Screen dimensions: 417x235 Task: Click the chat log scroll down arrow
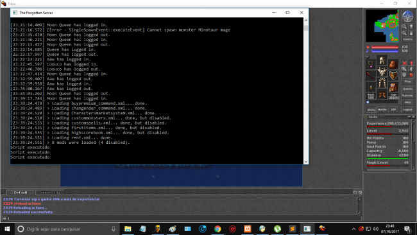pos(359,213)
